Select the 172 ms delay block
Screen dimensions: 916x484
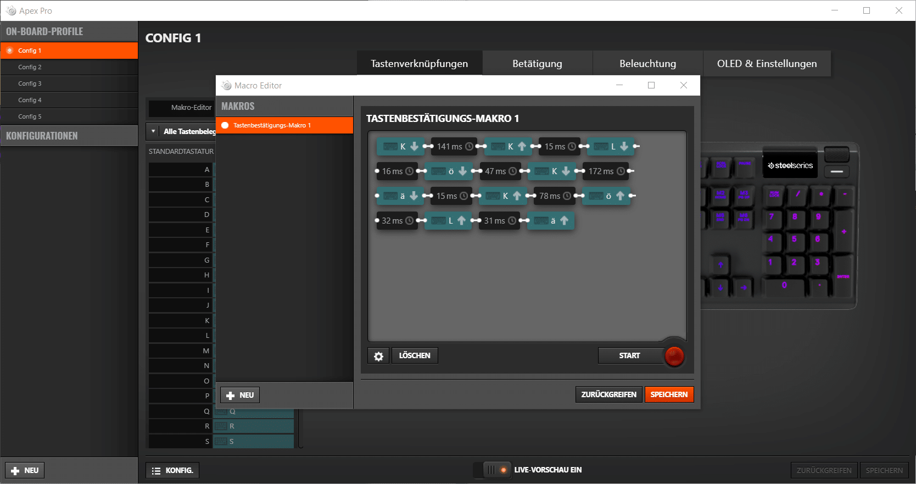pyautogui.click(x=605, y=171)
